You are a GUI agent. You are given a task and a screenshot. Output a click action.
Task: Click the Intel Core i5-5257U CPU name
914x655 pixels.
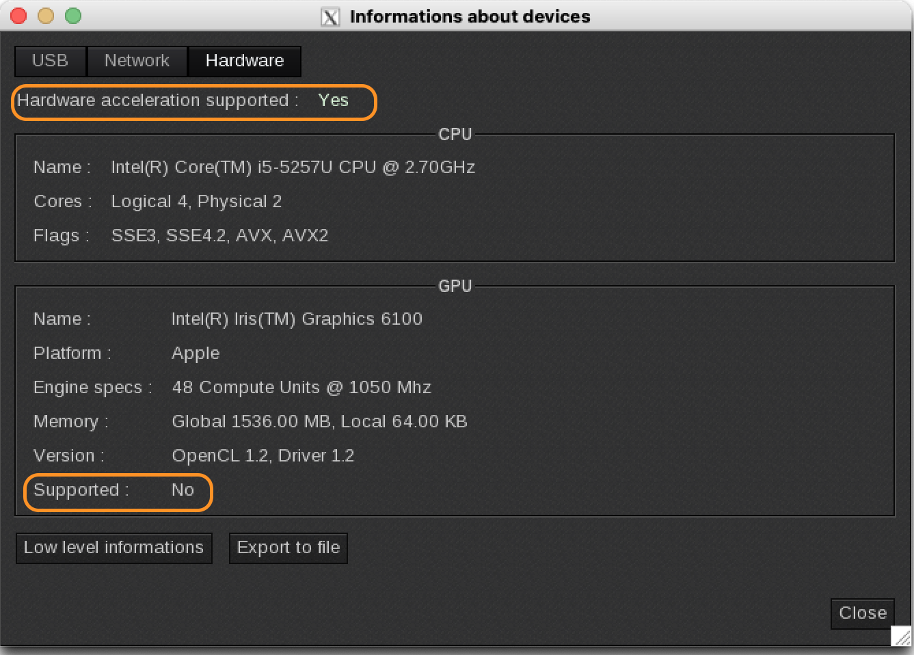pos(293,168)
